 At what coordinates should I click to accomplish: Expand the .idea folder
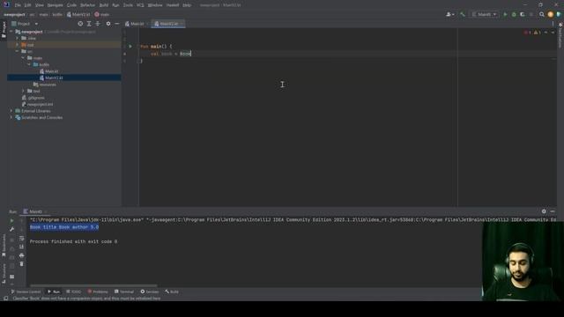coord(18,38)
